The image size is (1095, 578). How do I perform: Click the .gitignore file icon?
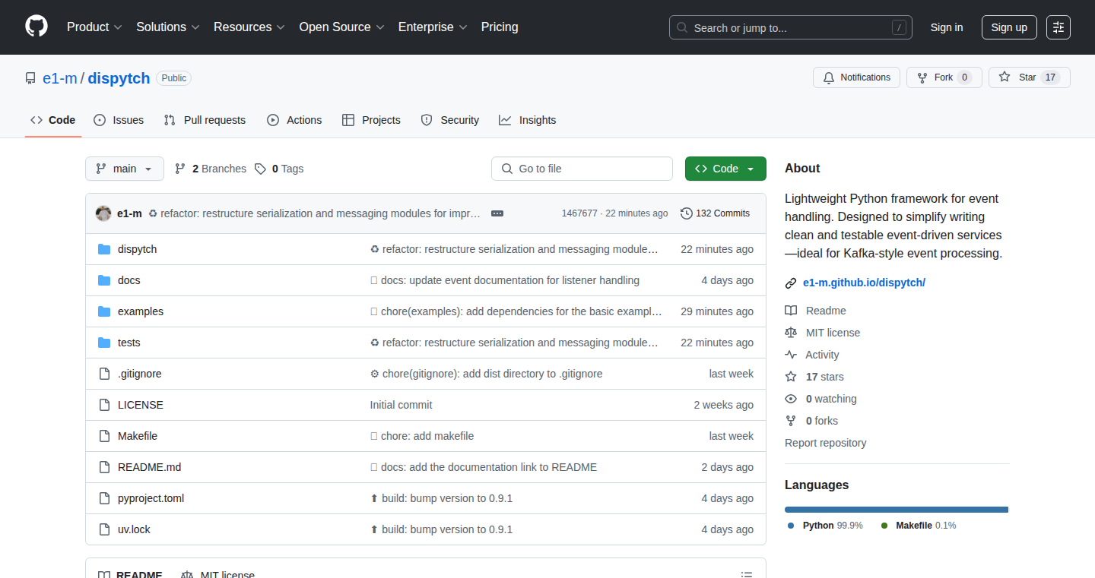pyautogui.click(x=104, y=374)
